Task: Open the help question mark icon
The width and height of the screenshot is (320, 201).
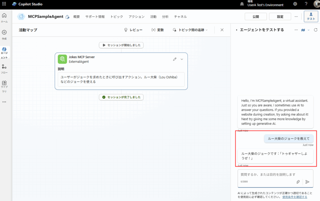Action: pos(306,4)
